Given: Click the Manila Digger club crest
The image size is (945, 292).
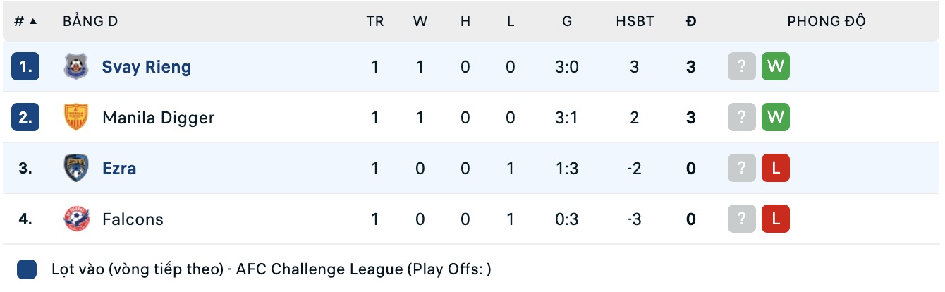Looking at the screenshot, I should pyautogui.click(x=75, y=118).
